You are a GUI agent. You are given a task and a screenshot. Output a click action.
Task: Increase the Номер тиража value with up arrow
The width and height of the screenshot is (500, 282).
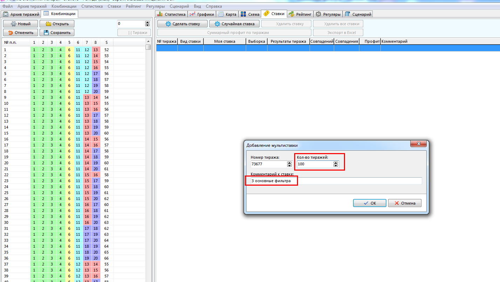289,163
